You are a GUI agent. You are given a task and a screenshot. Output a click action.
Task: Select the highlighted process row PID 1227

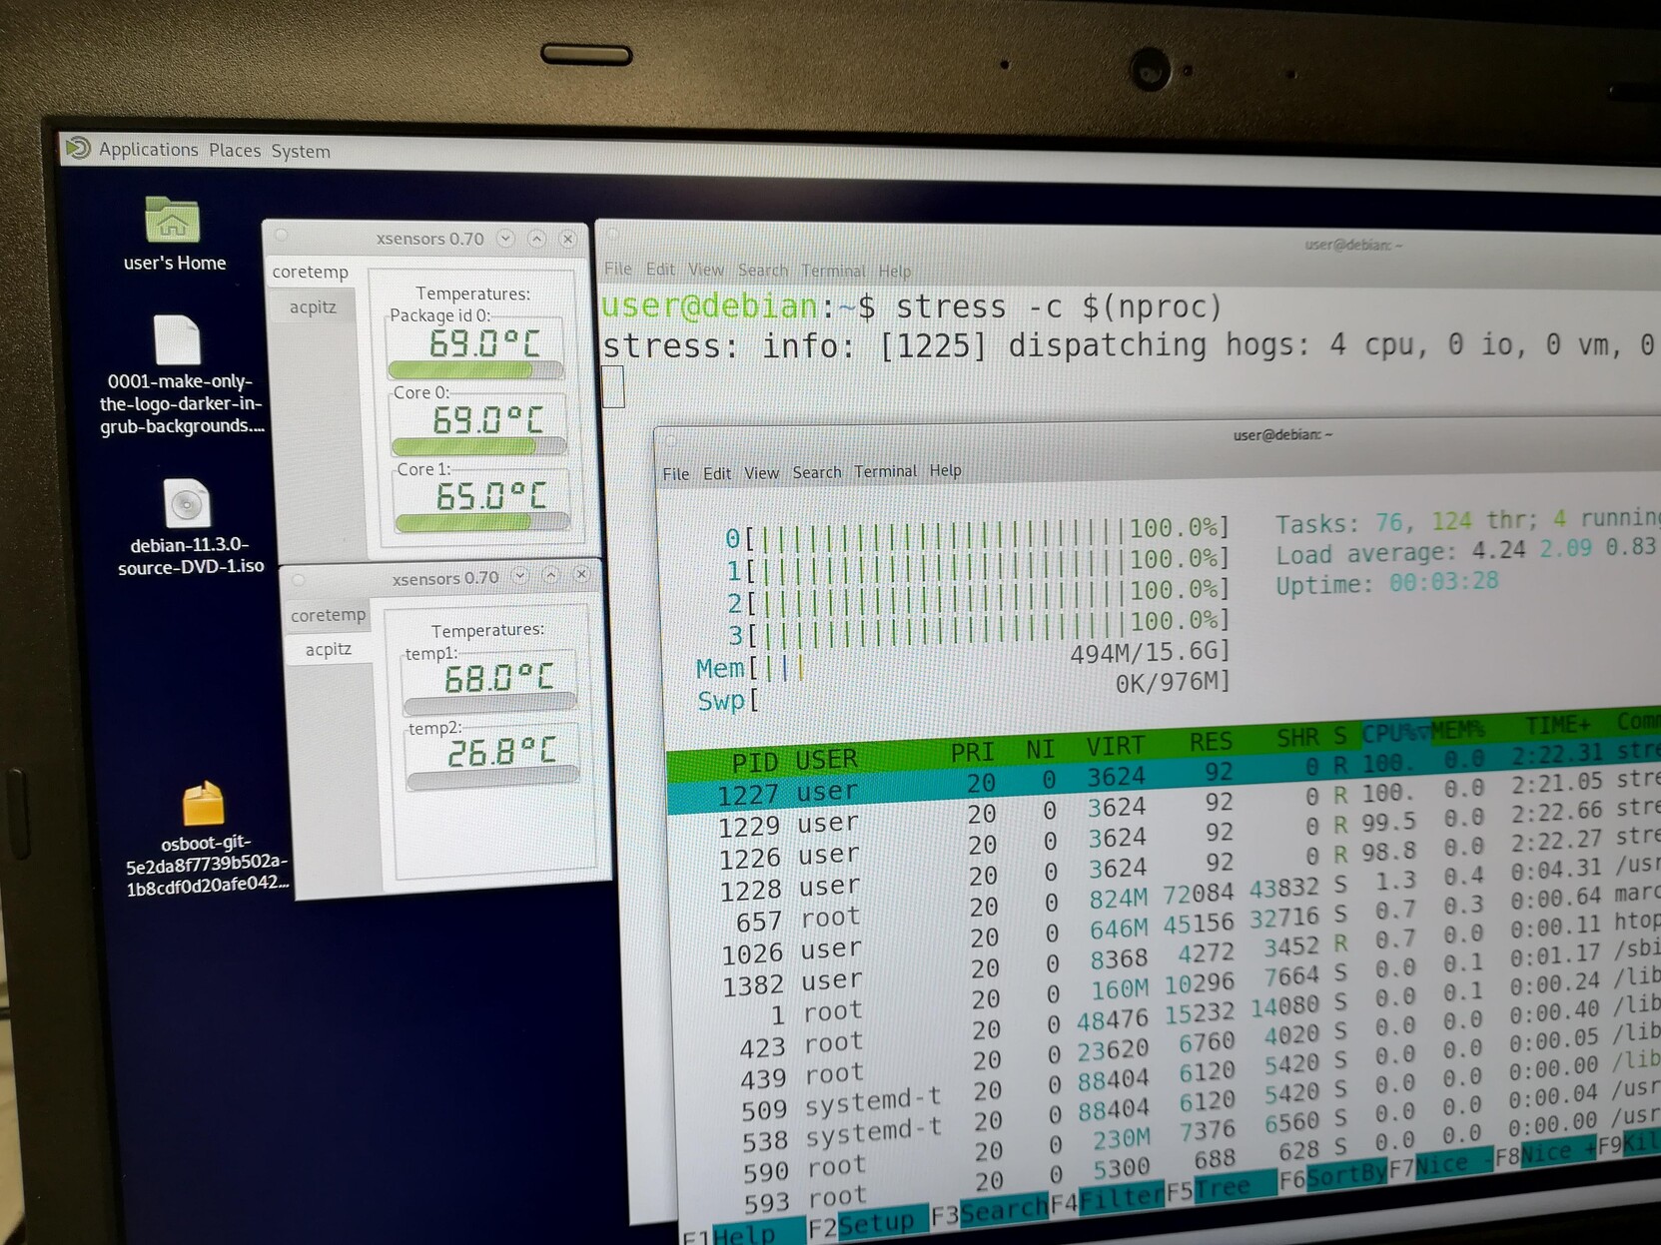(1164, 776)
